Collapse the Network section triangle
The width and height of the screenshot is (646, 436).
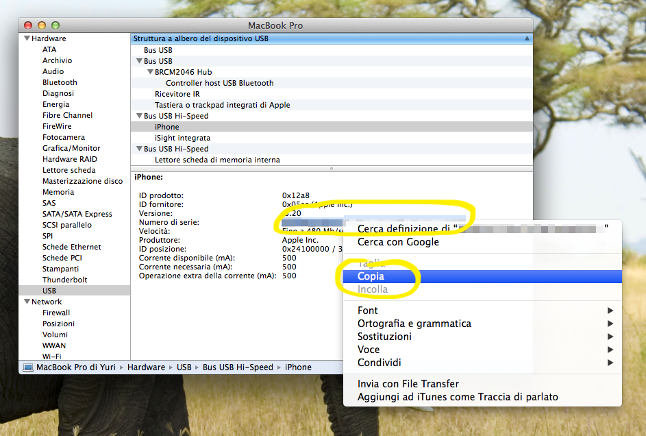[27, 302]
